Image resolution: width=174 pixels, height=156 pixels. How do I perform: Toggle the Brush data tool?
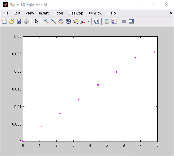[83, 21]
